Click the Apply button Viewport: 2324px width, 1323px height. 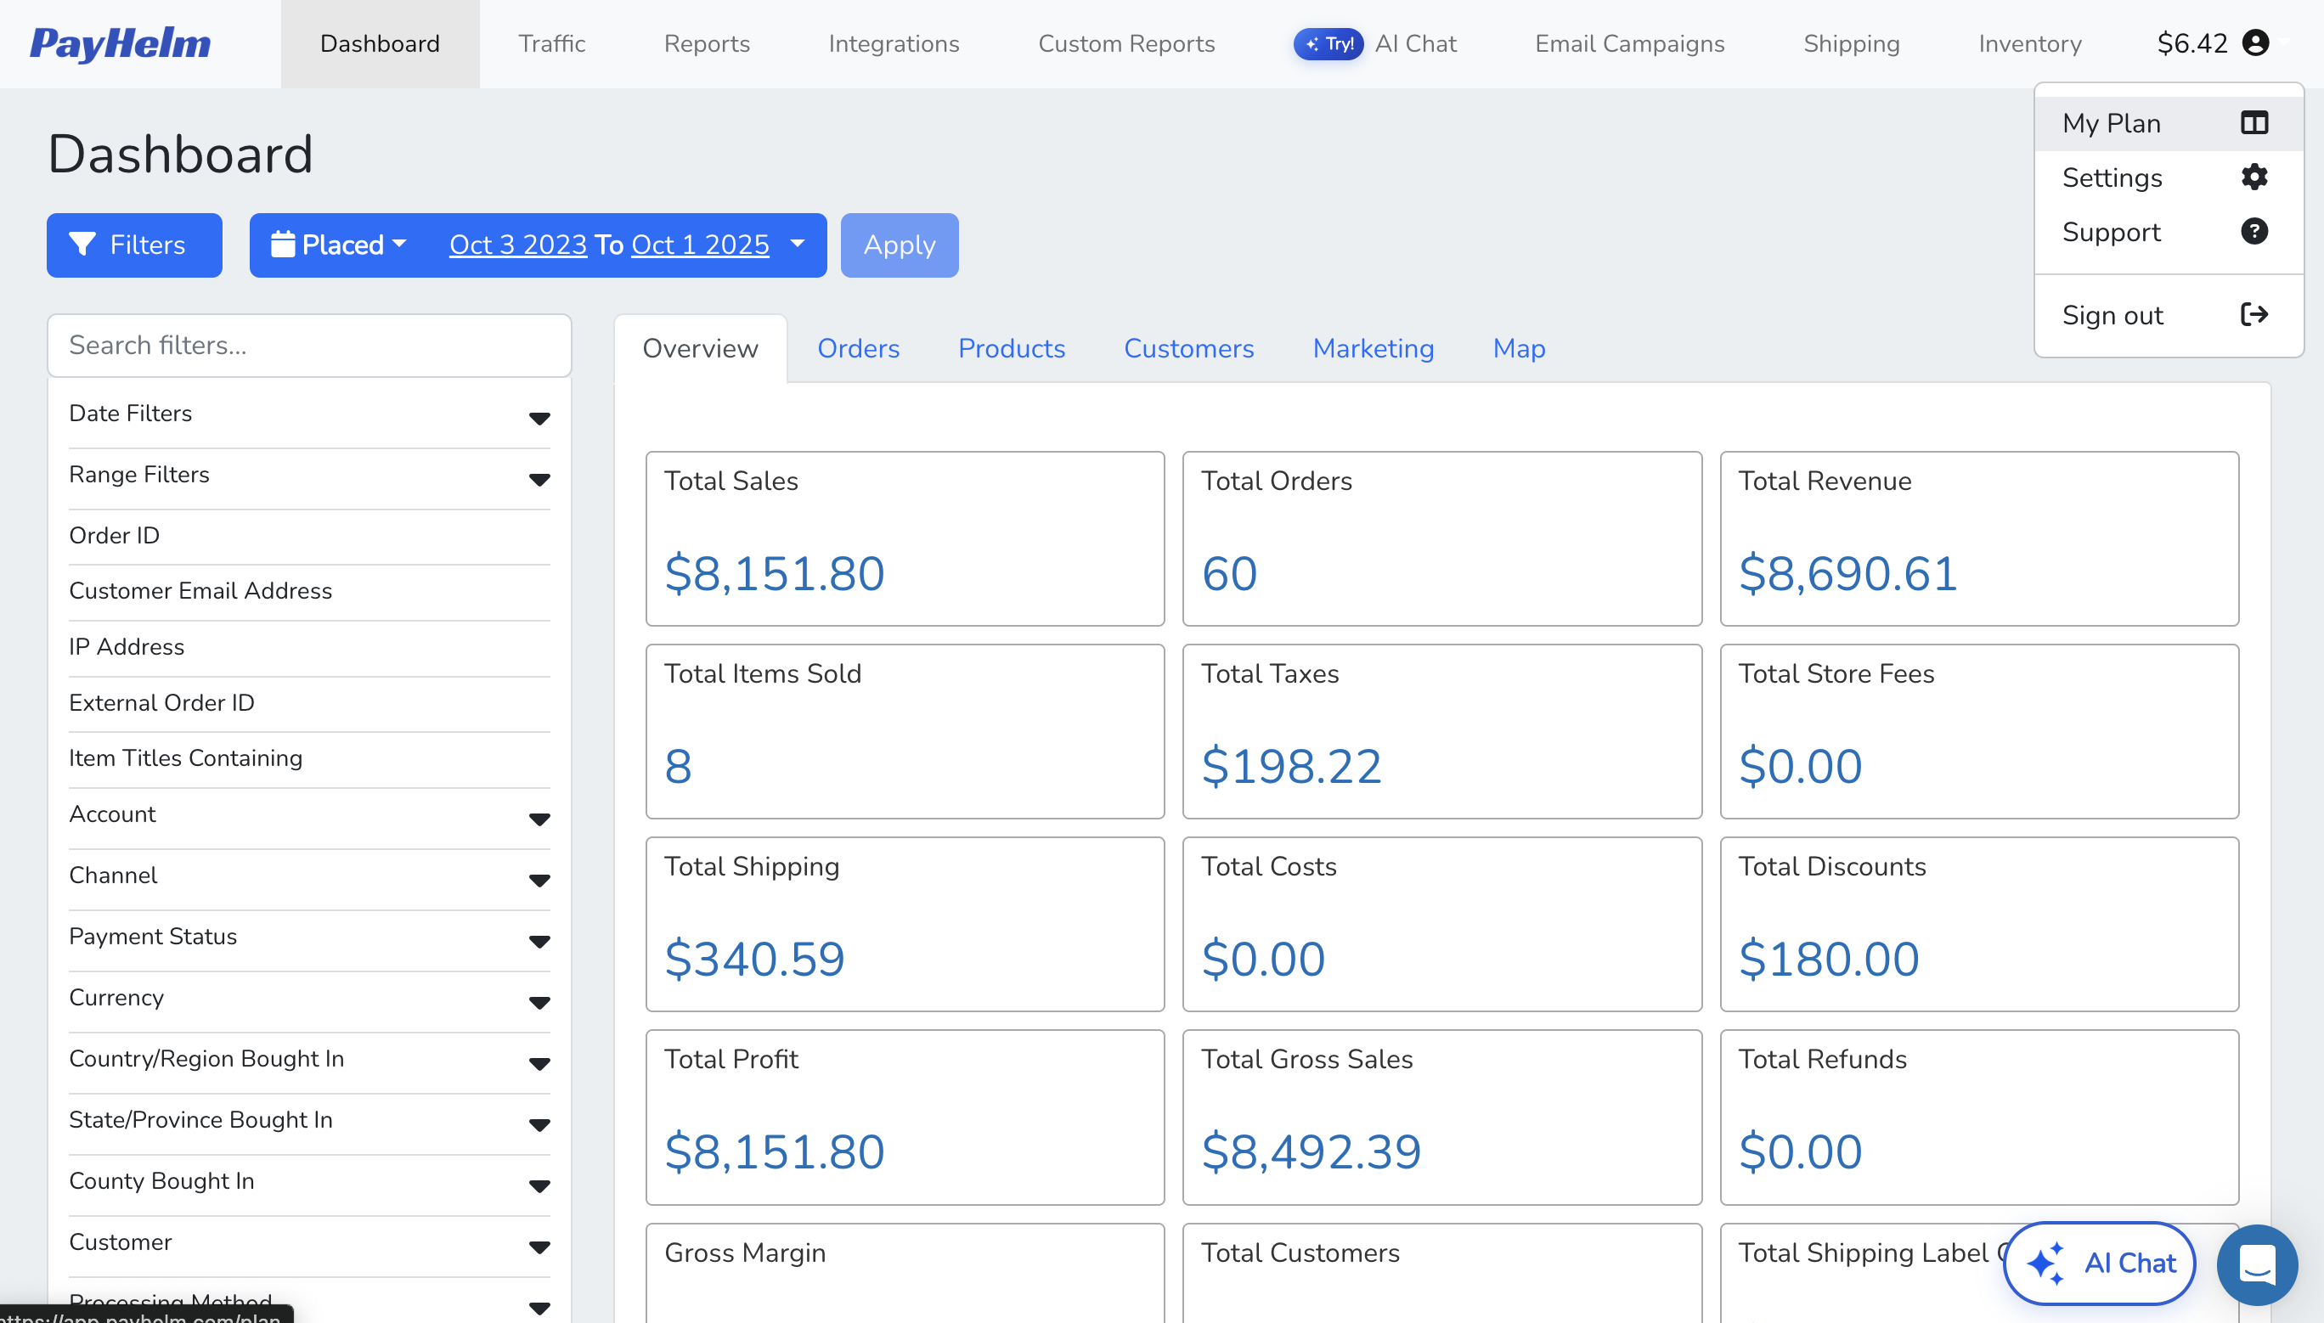point(899,245)
